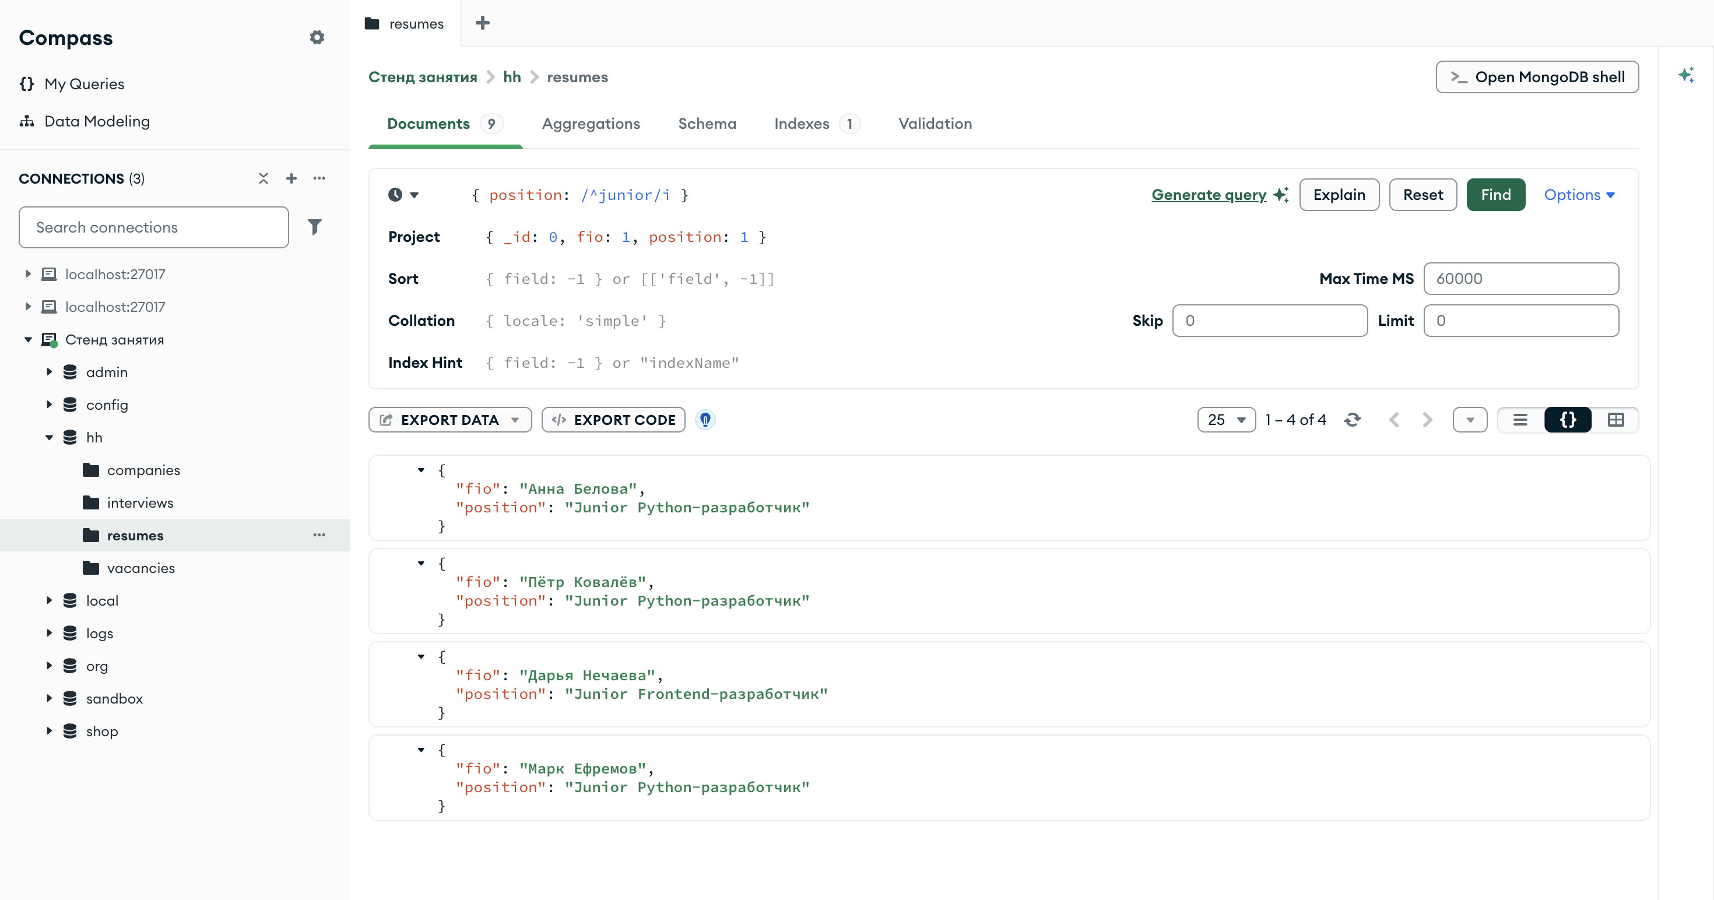This screenshot has height=900, width=1714.
Task: Open Export Data dropdown
Action: coord(451,420)
